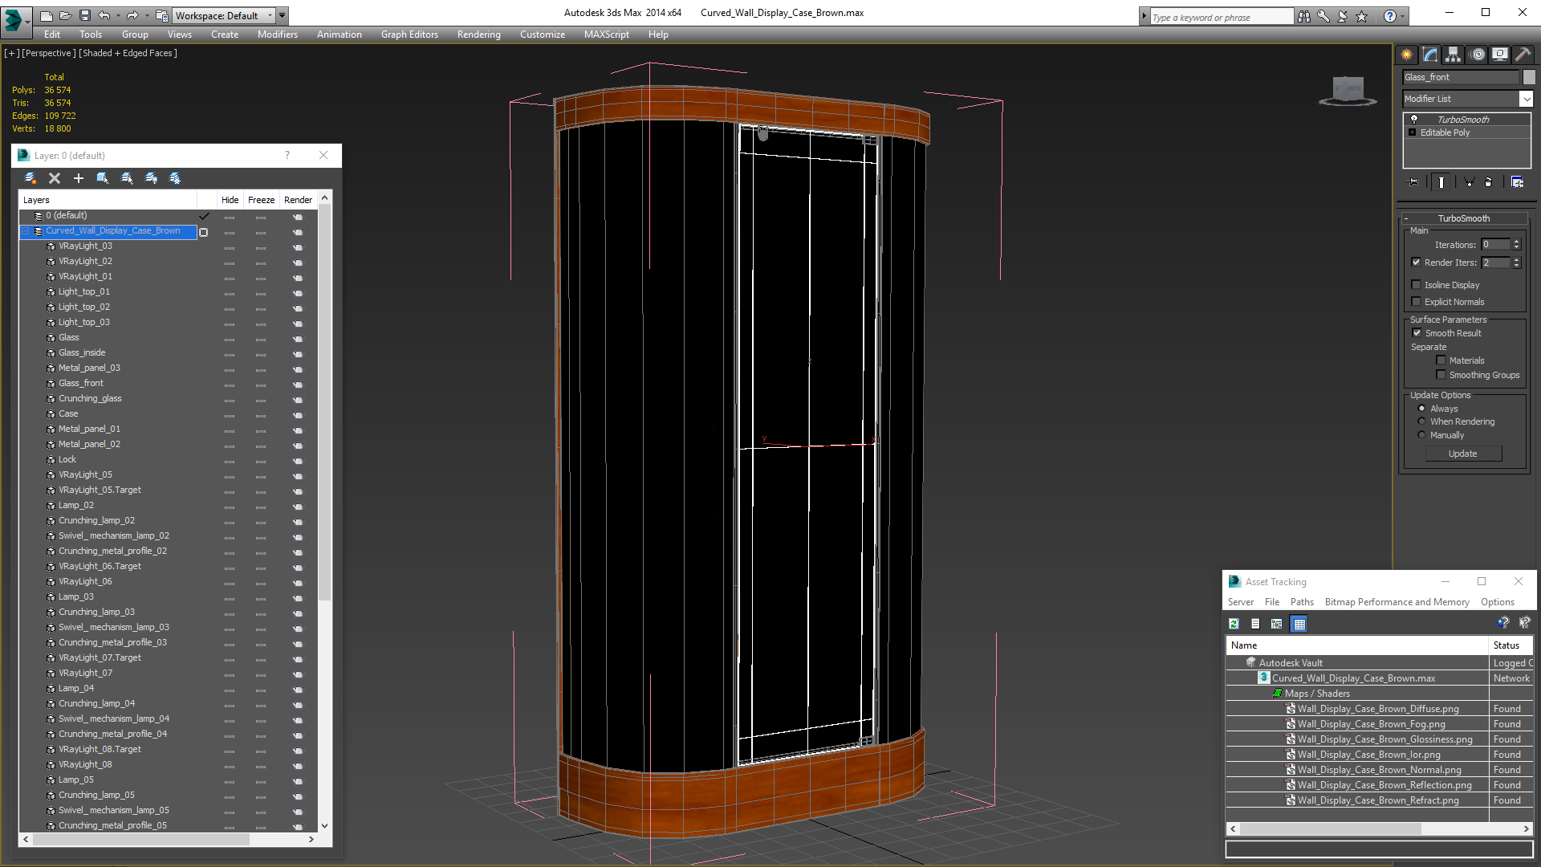Image resolution: width=1541 pixels, height=867 pixels.
Task: Click Delete layer X icon in Layer toolbar
Action: [55, 178]
